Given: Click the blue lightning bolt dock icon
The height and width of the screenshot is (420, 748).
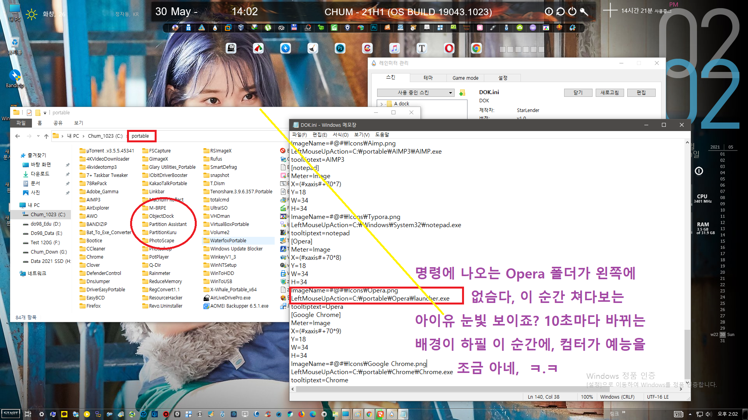Looking at the screenshot, I should 285,48.
